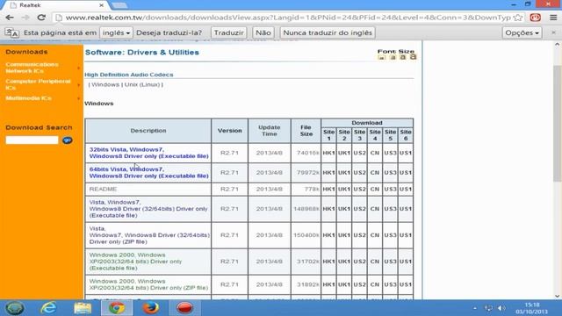Open Windows 2000, XP/2003 ZIP file link

[x=148, y=284]
